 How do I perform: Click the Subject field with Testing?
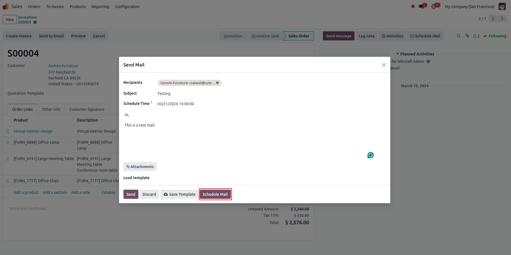point(271,94)
